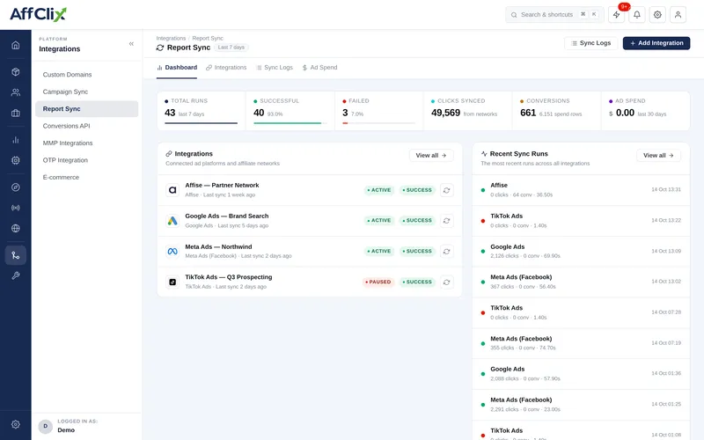Open MMP Integrations in sidebar
The width and height of the screenshot is (704, 440).
coord(86,143)
